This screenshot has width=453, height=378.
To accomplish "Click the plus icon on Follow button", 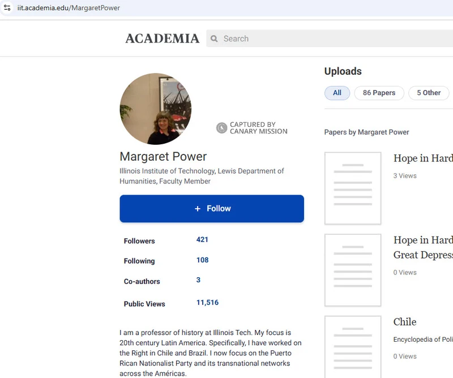I will click(x=198, y=209).
